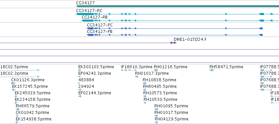Select the CG34127 gene bar

coord(177,6)
